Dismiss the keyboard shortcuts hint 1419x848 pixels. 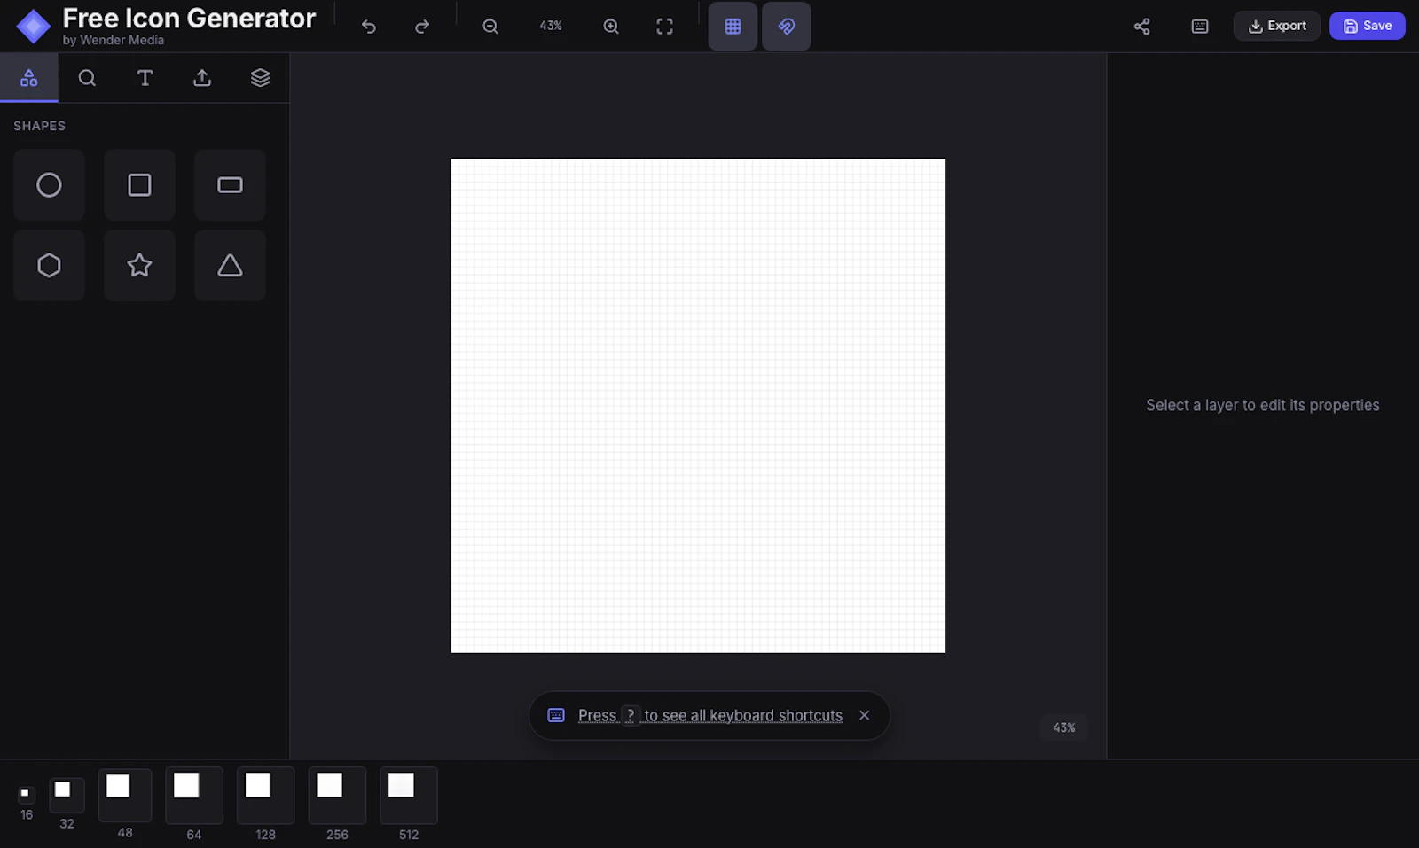coord(864,716)
